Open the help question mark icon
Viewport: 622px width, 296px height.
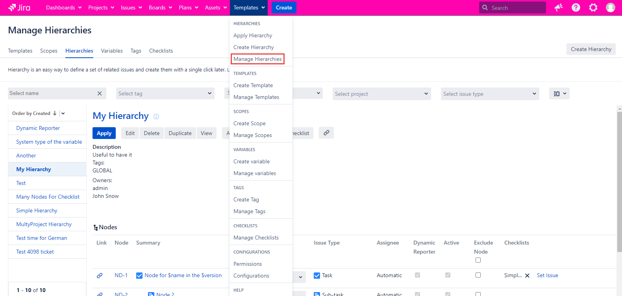point(576,7)
